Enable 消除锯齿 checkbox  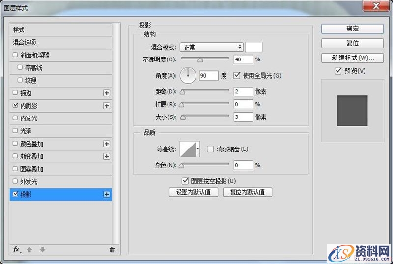click(x=210, y=149)
